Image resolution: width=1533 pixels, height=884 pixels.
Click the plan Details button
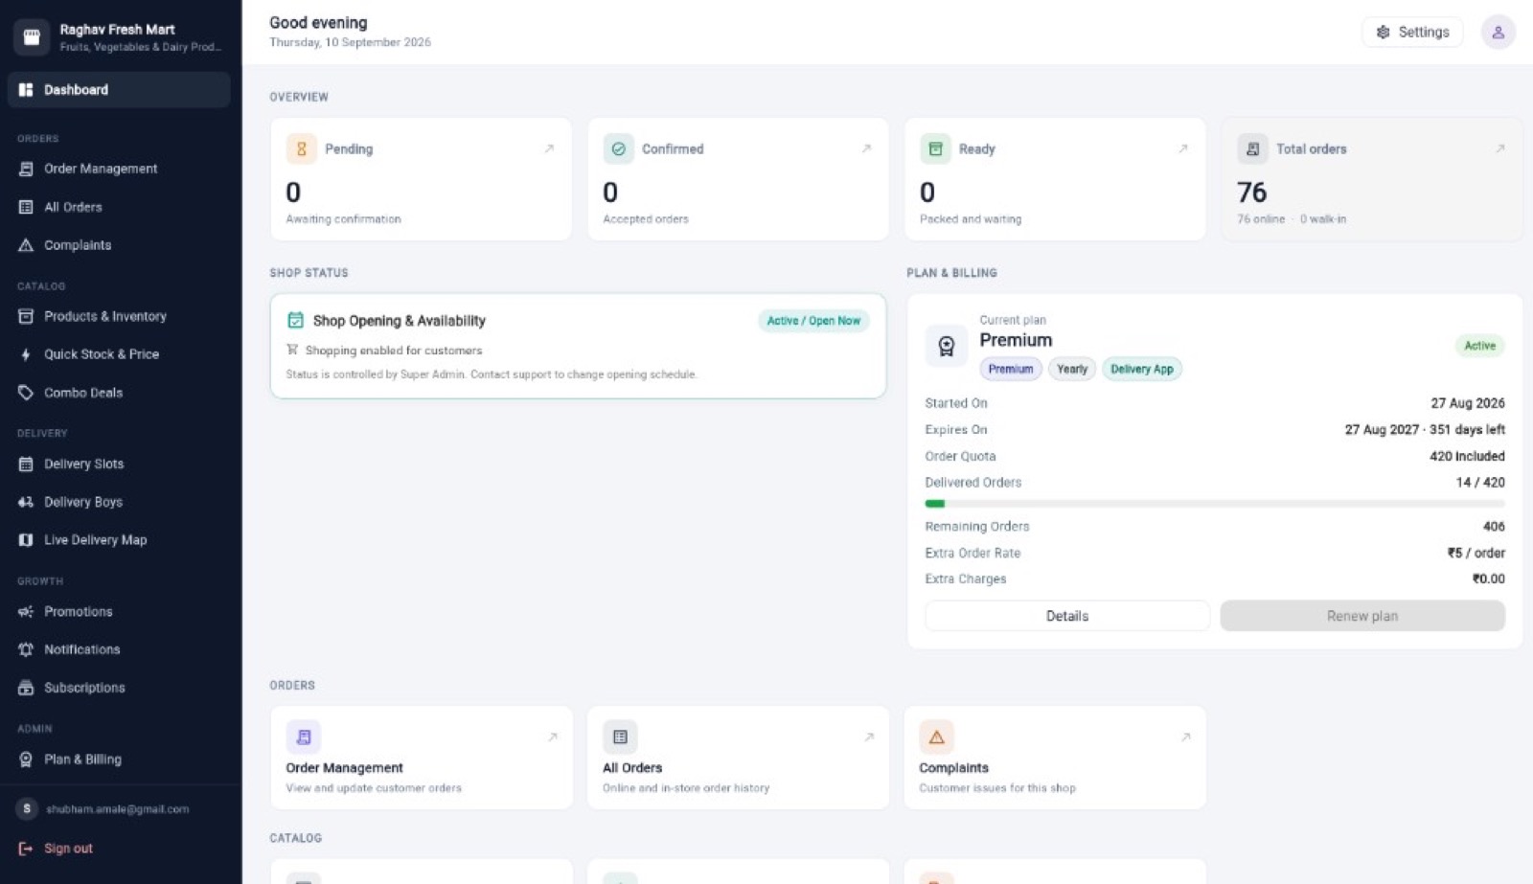pyautogui.click(x=1067, y=616)
